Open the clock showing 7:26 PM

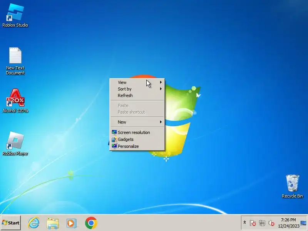pos(288,223)
